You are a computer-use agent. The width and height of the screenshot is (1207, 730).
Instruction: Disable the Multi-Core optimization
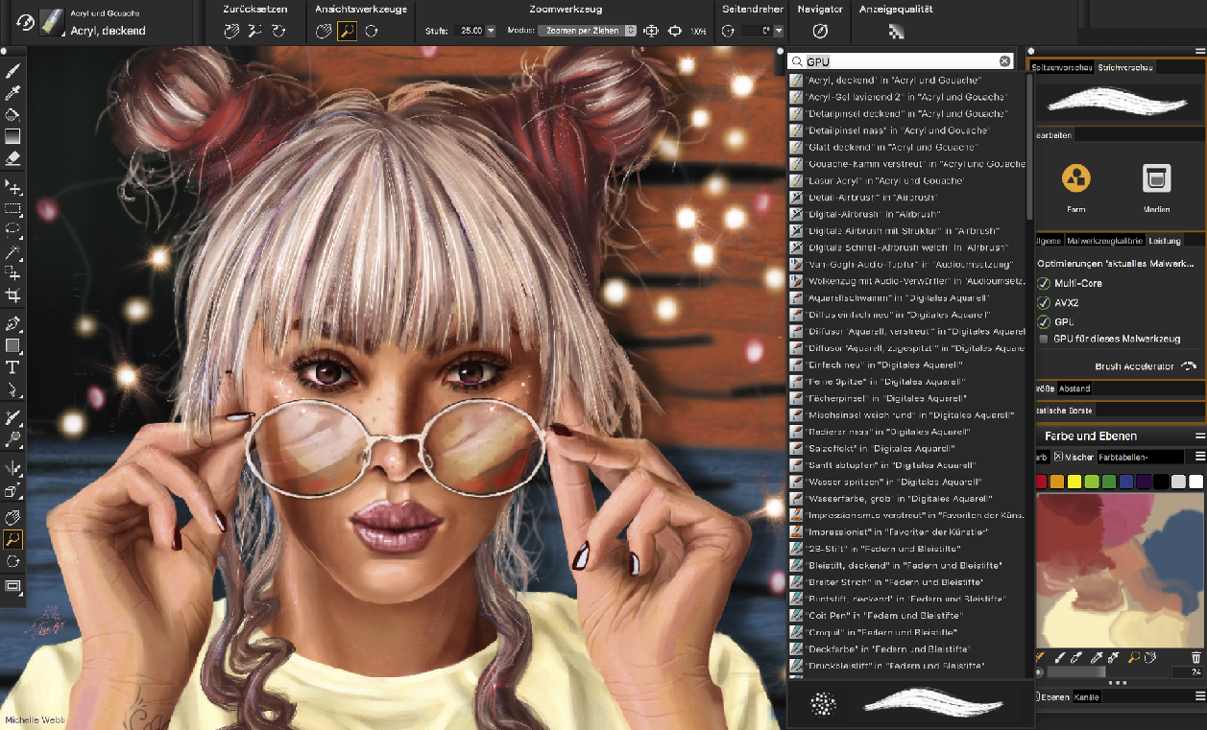[x=1044, y=283]
